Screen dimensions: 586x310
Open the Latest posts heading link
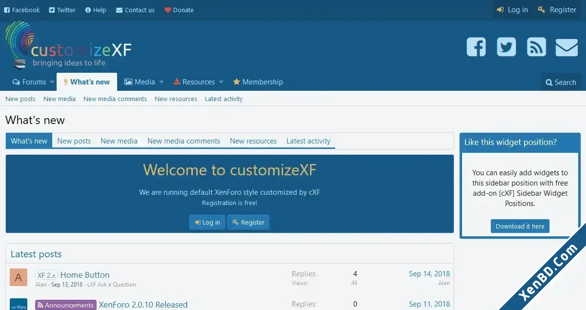[36, 254]
